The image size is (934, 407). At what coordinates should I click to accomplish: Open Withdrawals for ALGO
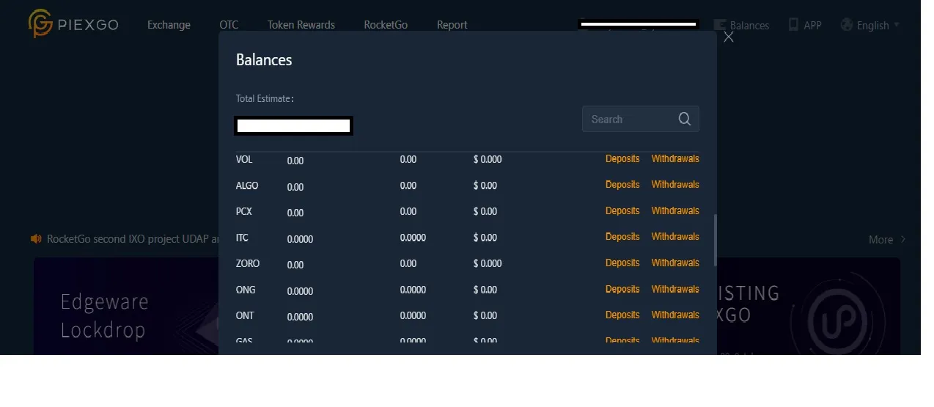[x=675, y=185]
